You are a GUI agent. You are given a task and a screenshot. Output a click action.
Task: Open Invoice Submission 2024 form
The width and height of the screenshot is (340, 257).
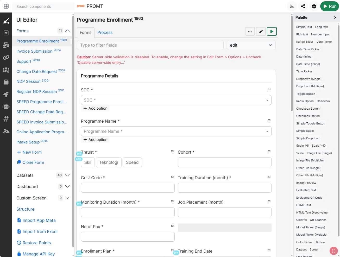click(39, 51)
